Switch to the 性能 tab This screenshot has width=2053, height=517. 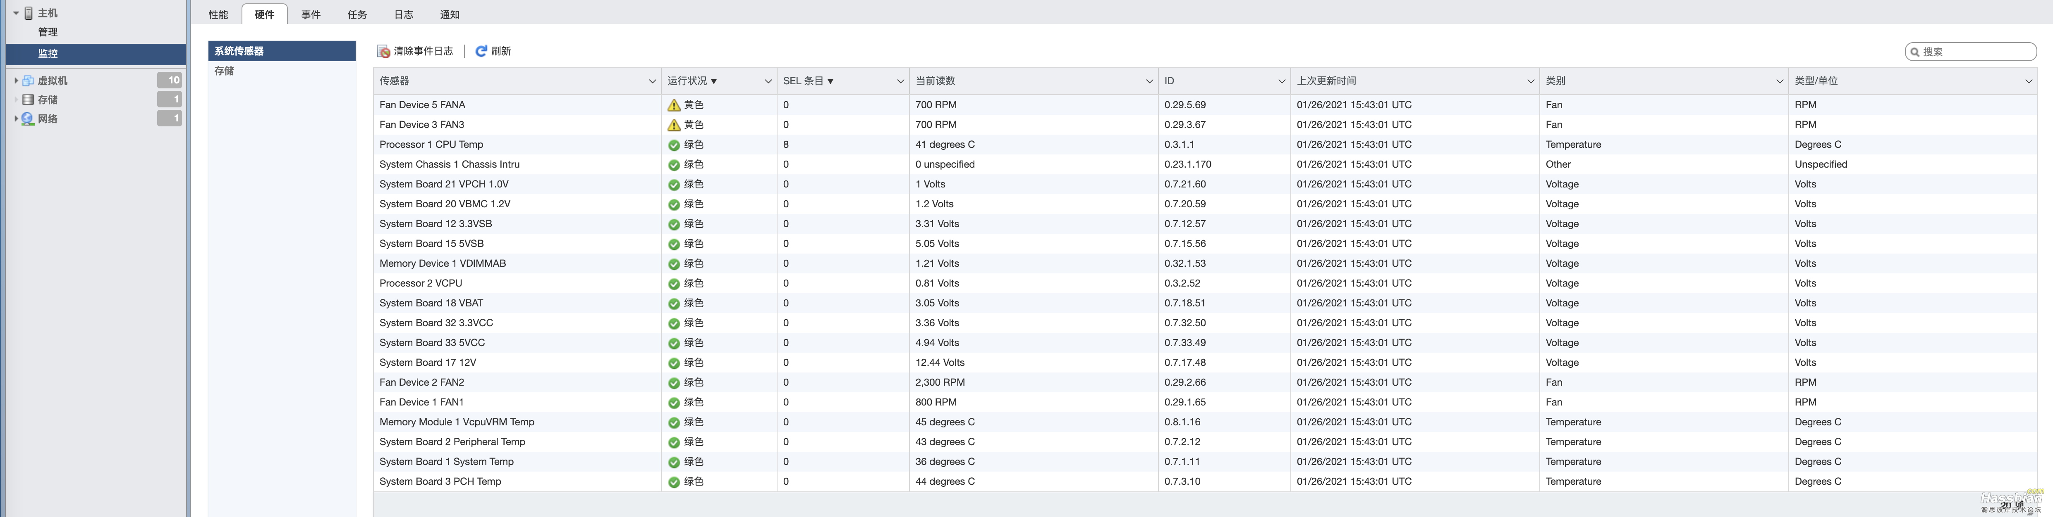218,14
